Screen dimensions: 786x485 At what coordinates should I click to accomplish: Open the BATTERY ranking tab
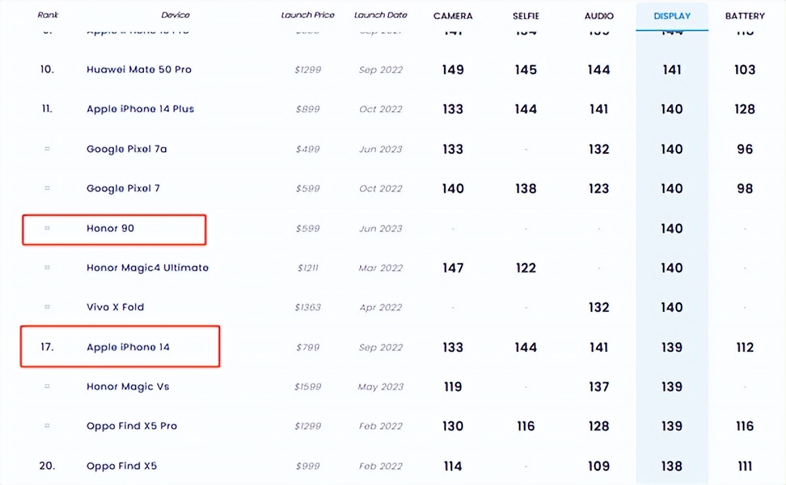(x=745, y=16)
